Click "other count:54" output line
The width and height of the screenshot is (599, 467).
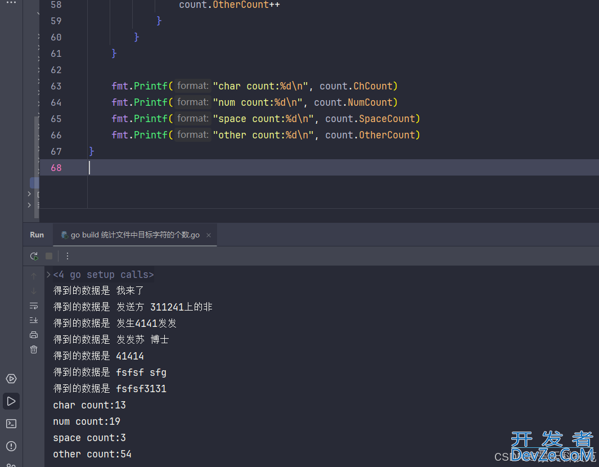pyautogui.click(x=92, y=455)
